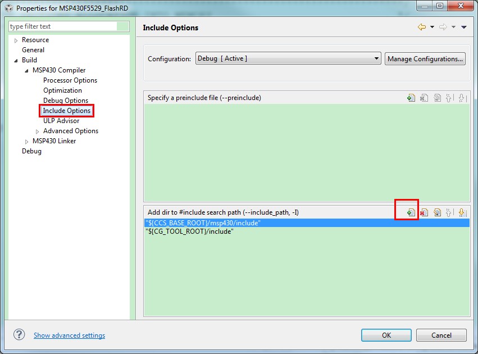Go forward to next properties page

pos(443,27)
